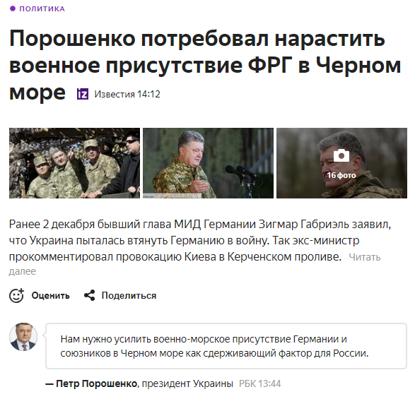Open photo of Poroshenko speaking at microphones

coord(209,163)
